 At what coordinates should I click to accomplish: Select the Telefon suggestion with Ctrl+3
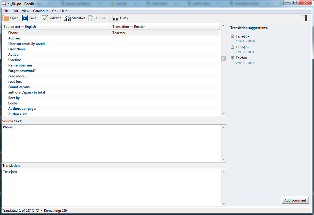[241, 58]
